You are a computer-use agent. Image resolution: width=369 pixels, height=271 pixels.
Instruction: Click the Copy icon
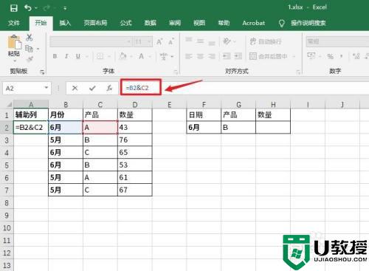29,49
